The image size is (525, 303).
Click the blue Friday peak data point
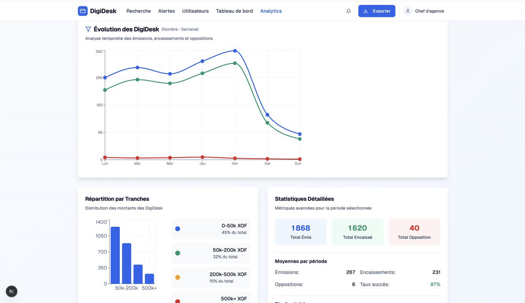click(235, 51)
